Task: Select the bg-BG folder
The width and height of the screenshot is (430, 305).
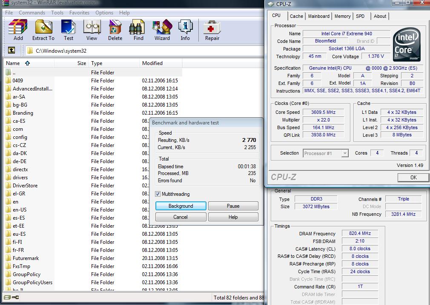Action: 93,105
